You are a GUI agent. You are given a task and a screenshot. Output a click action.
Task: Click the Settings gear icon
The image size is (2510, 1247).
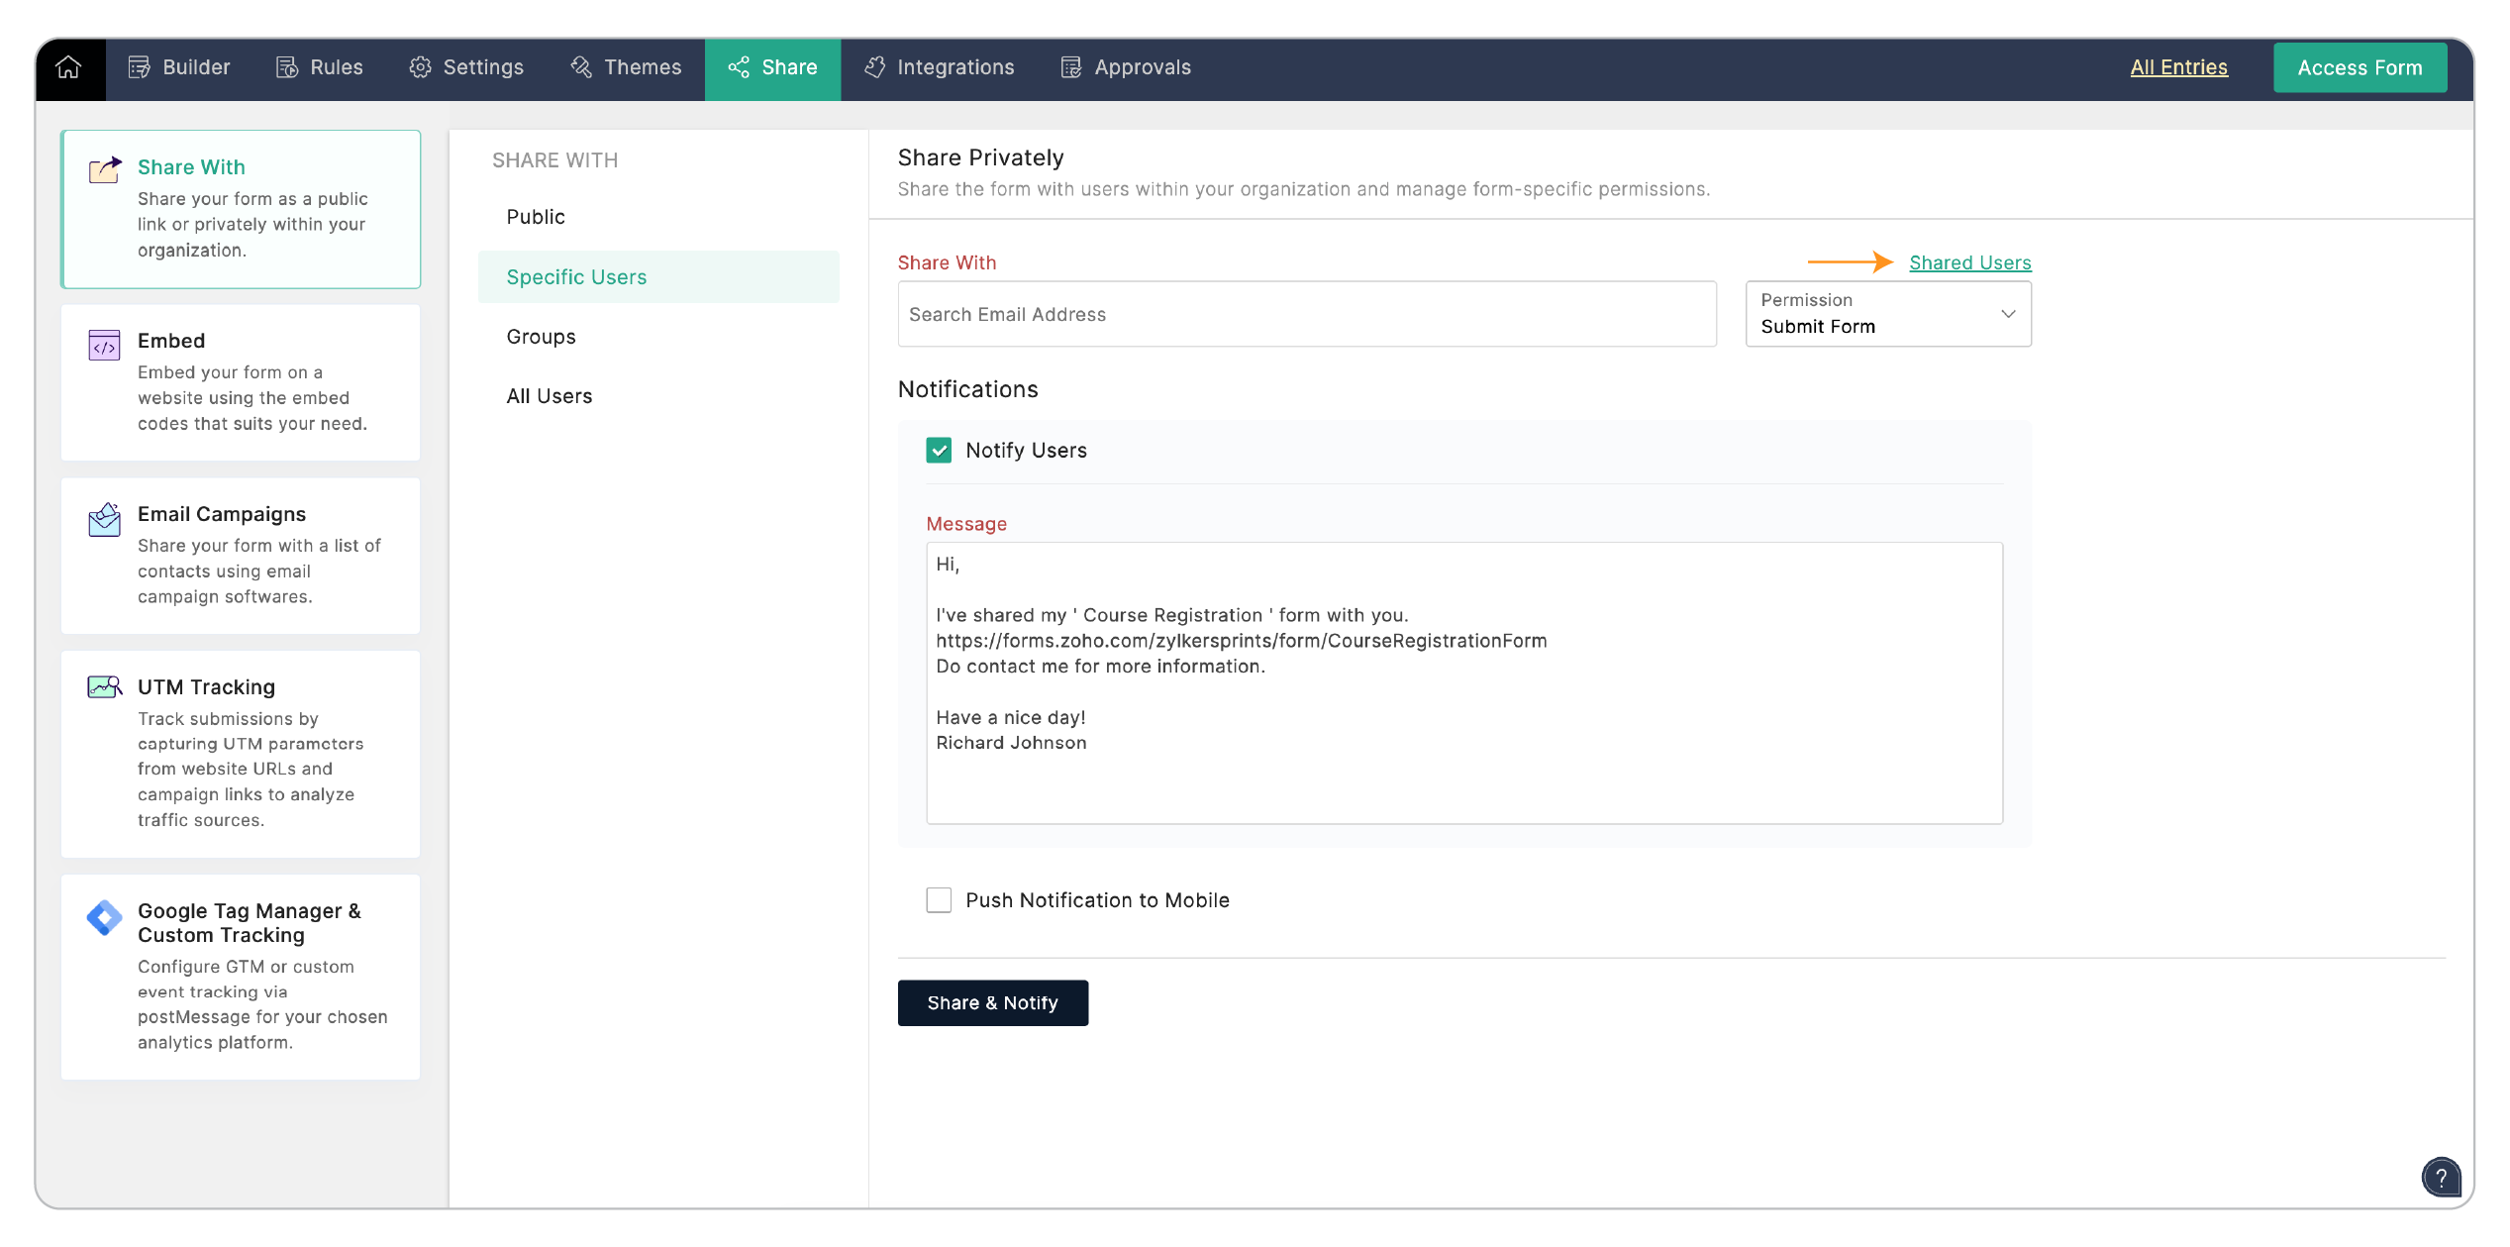[420, 67]
